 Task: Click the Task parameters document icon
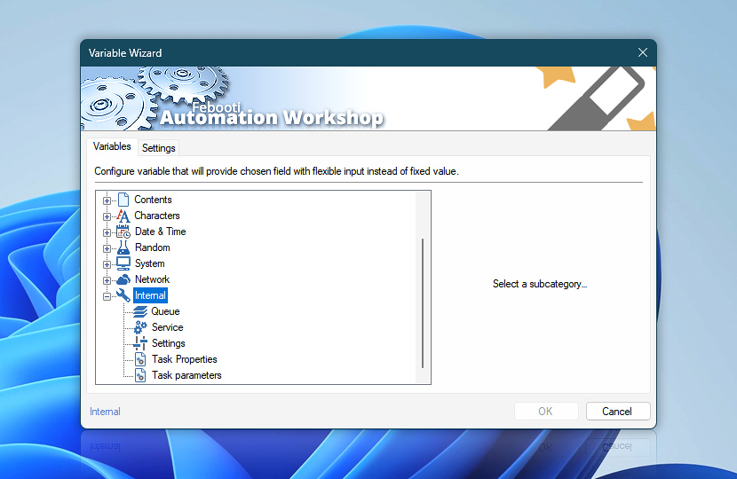pyautogui.click(x=140, y=375)
